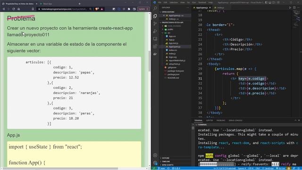The image size is (302, 170).
Task: Open Remote Explorer view in VS Code
Action: [155, 39]
